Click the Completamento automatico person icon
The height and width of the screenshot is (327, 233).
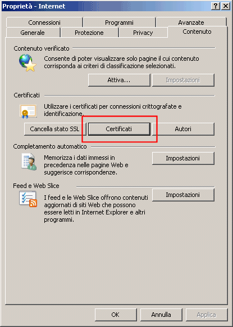coord(29,162)
